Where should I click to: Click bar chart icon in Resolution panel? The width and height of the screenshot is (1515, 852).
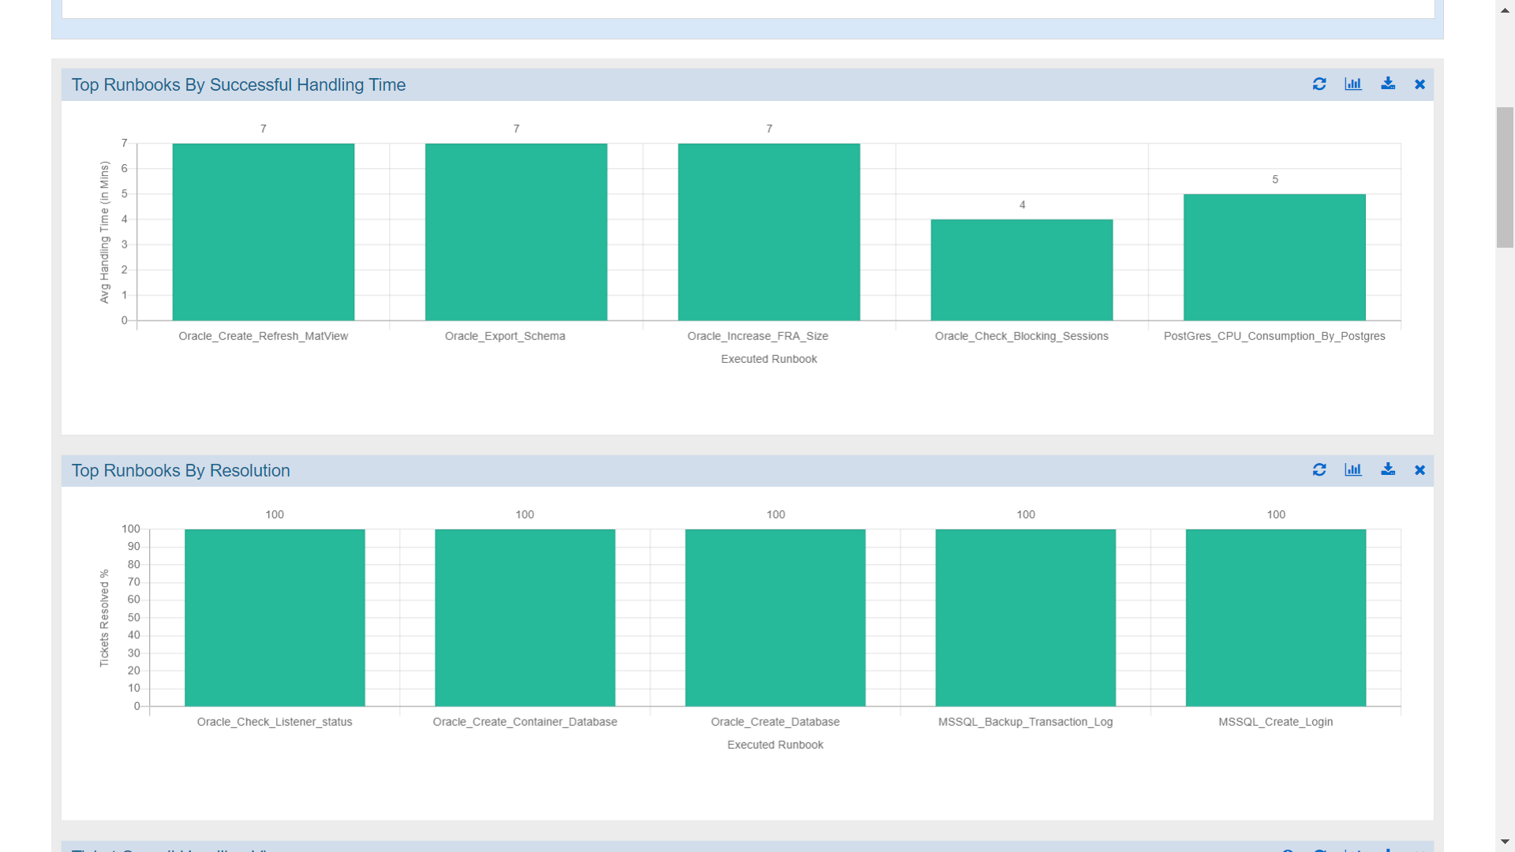pos(1353,470)
